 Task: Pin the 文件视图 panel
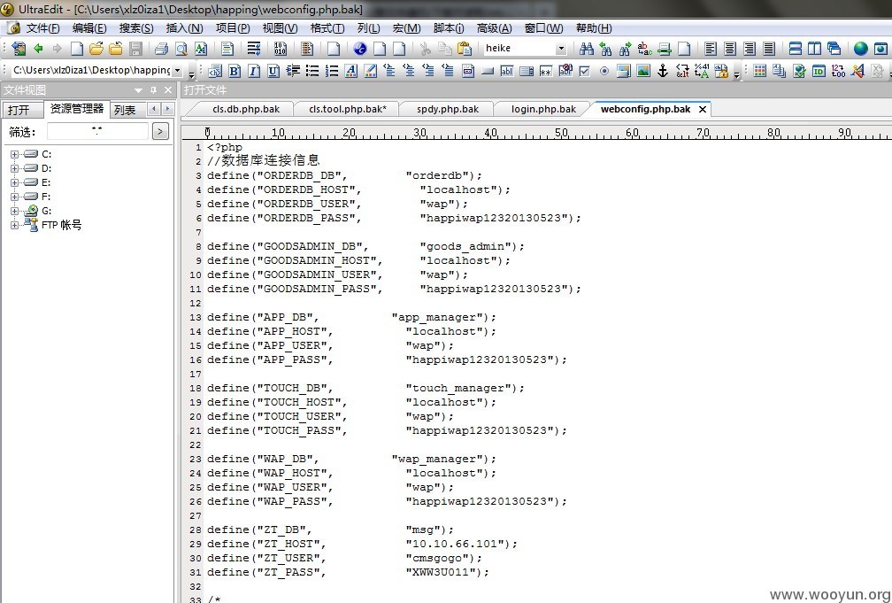click(x=153, y=90)
